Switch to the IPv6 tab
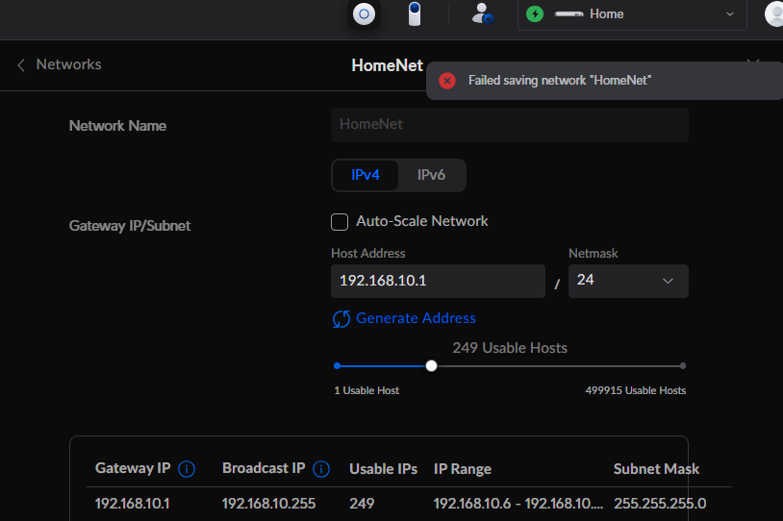 tap(431, 175)
